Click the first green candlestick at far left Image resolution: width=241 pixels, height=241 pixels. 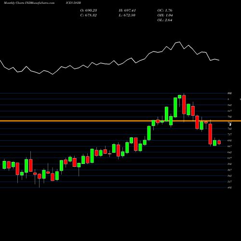tap(4, 165)
